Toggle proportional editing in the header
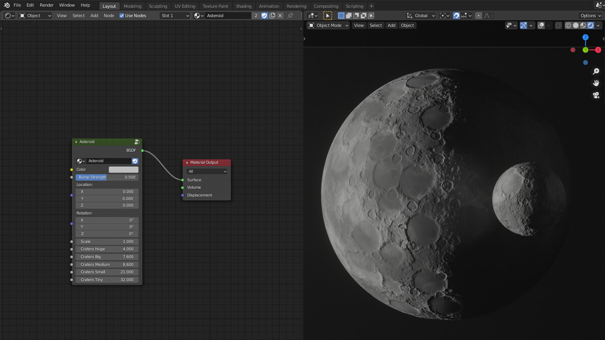The image size is (605, 340). point(478,16)
